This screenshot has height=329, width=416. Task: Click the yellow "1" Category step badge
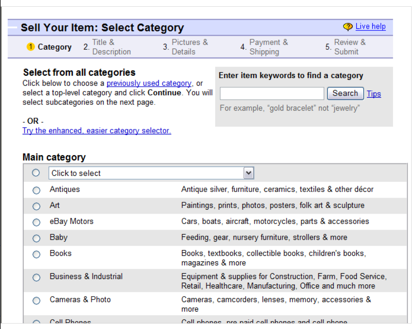pyautogui.click(x=30, y=47)
